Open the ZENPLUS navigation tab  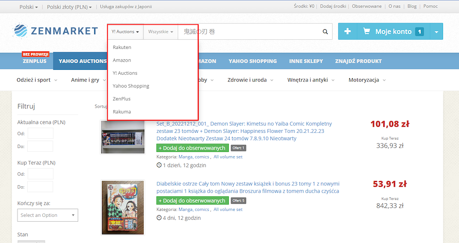[x=34, y=61]
